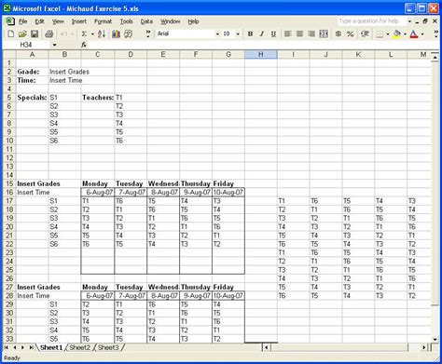
Task: Click the Font Color letter A
Action: pos(414,34)
